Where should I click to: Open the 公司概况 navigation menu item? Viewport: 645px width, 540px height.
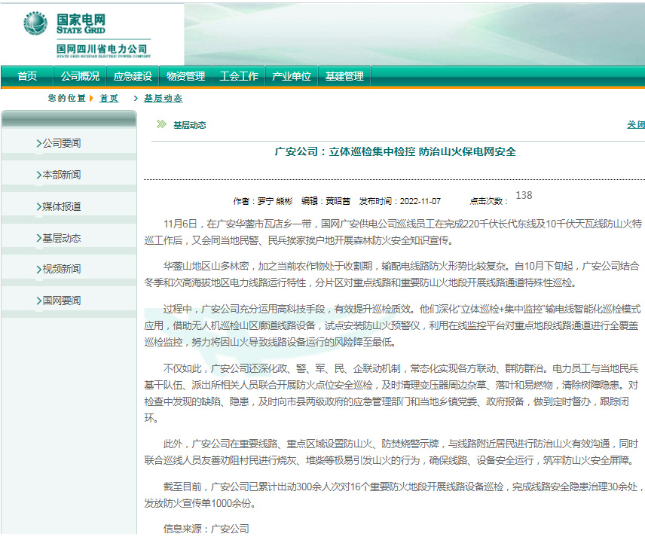tap(80, 76)
